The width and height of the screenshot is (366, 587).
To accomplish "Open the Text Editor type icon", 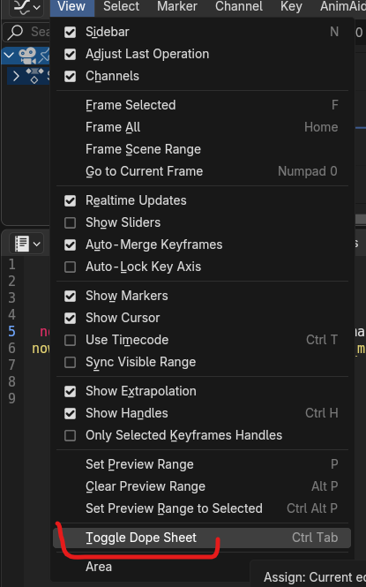I will click(26, 244).
